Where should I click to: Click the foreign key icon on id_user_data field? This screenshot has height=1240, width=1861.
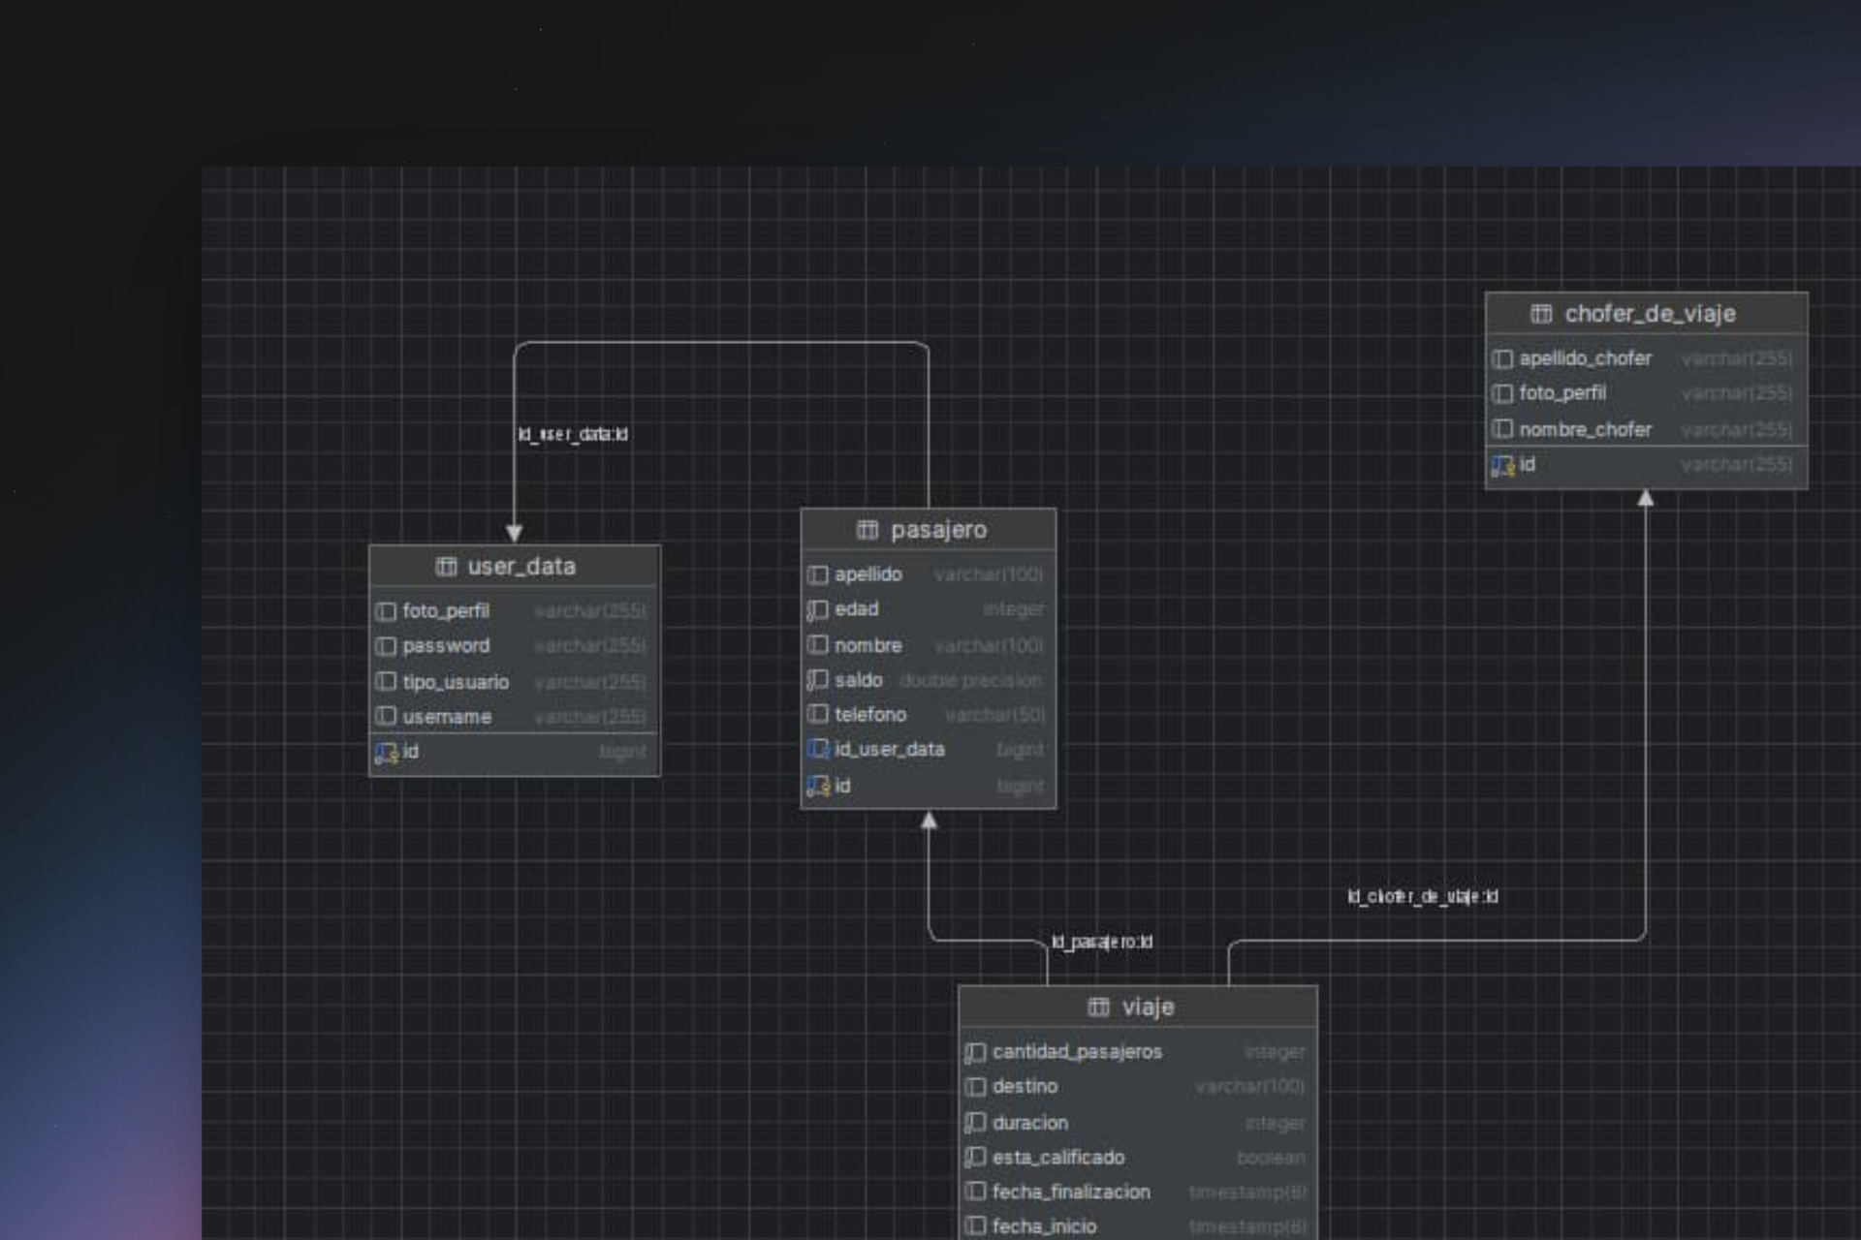tap(817, 749)
